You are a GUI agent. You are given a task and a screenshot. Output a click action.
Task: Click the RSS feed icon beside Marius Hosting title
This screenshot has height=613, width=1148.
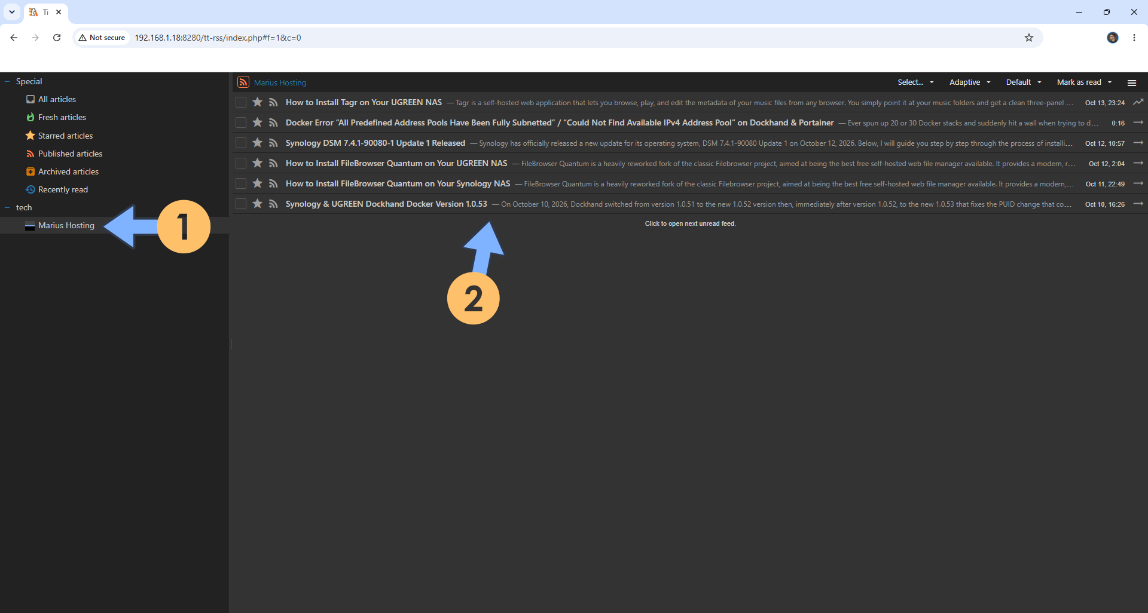coord(243,82)
